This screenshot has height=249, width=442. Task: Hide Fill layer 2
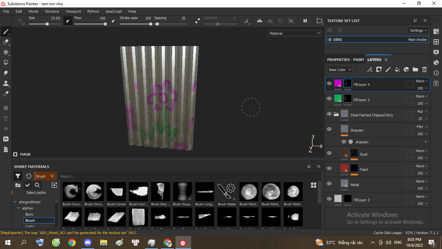click(x=329, y=199)
